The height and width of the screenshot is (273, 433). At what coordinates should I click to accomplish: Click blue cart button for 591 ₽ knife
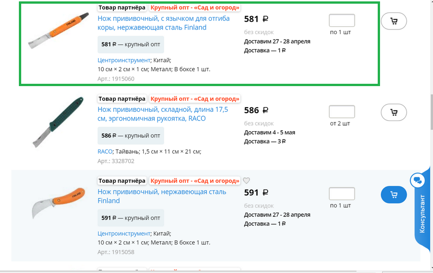(394, 195)
